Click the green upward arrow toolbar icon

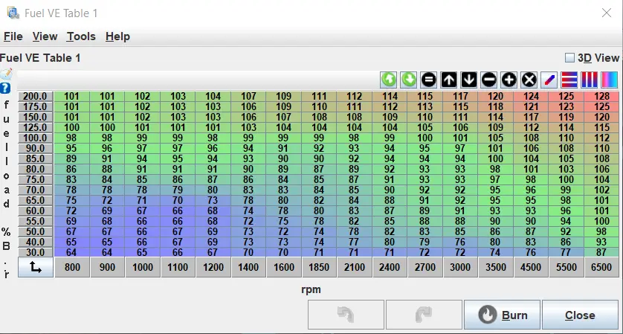[389, 80]
